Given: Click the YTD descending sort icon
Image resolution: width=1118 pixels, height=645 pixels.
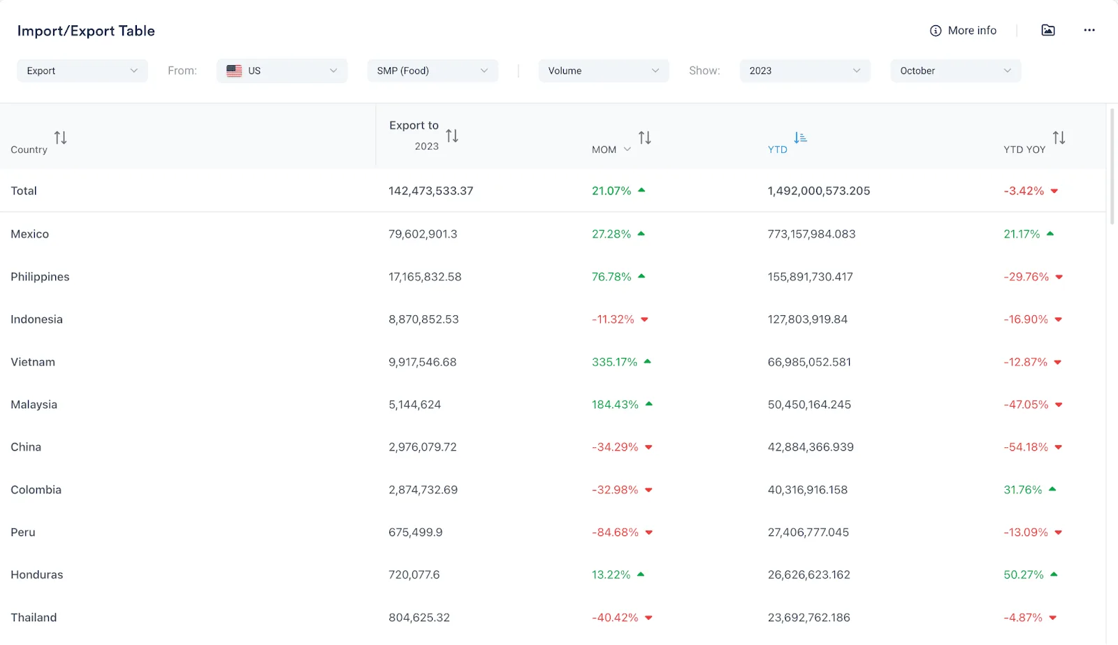Looking at the screenshot, I should 800,138.
